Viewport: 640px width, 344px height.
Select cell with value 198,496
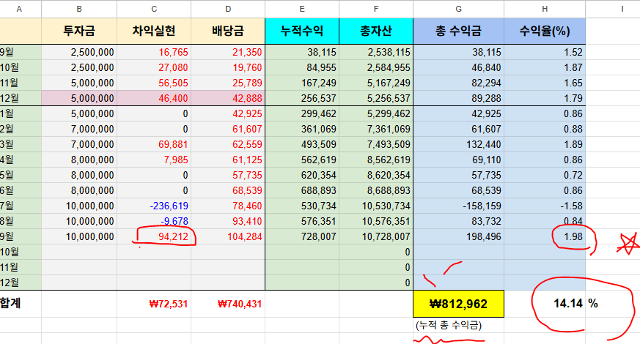(x=458, y=237)
